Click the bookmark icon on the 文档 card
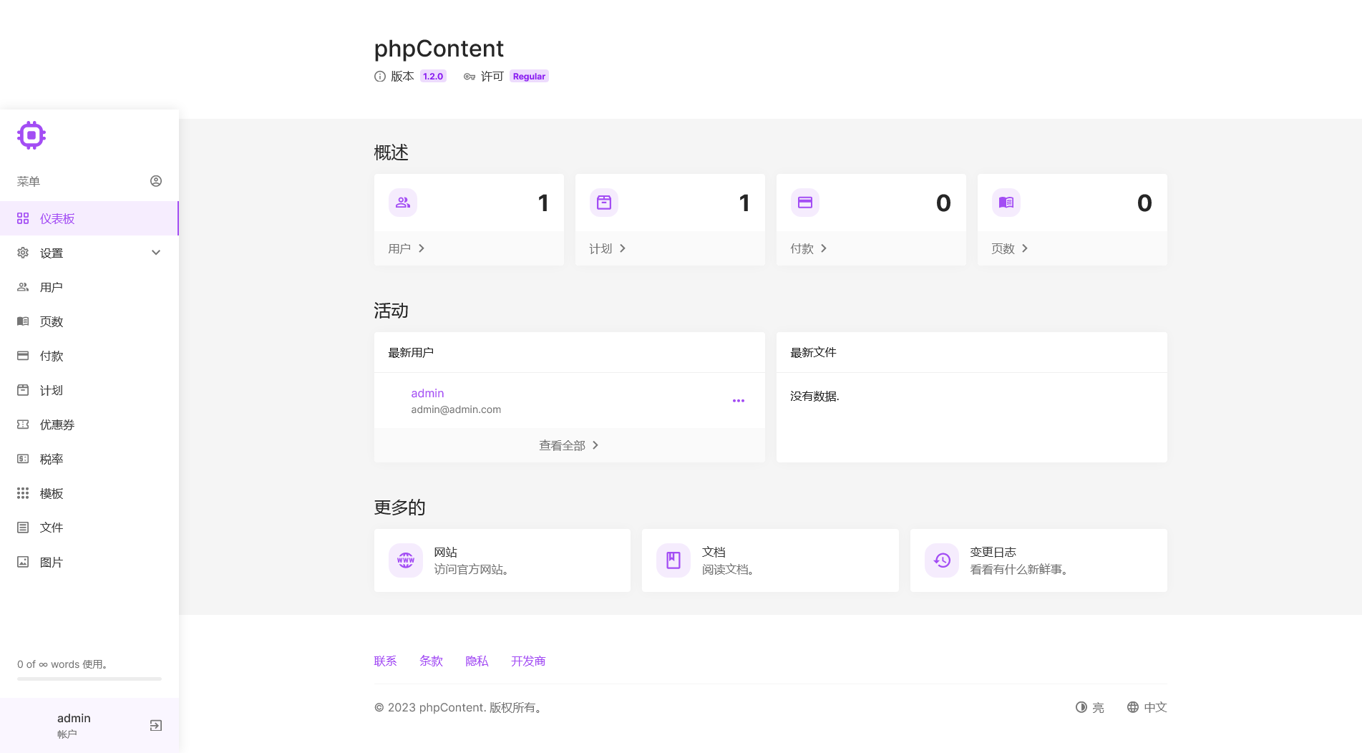This screenshot has height=753, width=1362. tap(673, 560)
